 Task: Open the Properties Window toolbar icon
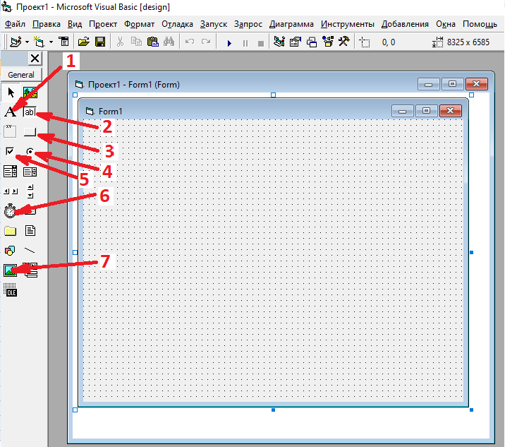click(x=295, y=42)
